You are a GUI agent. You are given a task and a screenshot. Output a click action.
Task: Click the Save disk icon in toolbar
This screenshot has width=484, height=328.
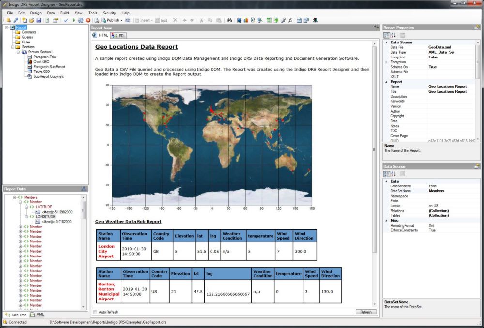pos(39,20)
